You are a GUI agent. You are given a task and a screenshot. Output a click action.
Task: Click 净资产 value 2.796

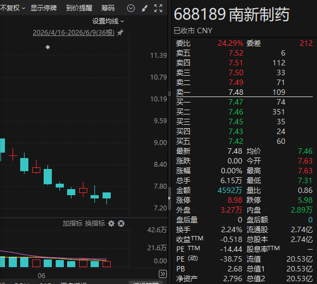[232, 279]
